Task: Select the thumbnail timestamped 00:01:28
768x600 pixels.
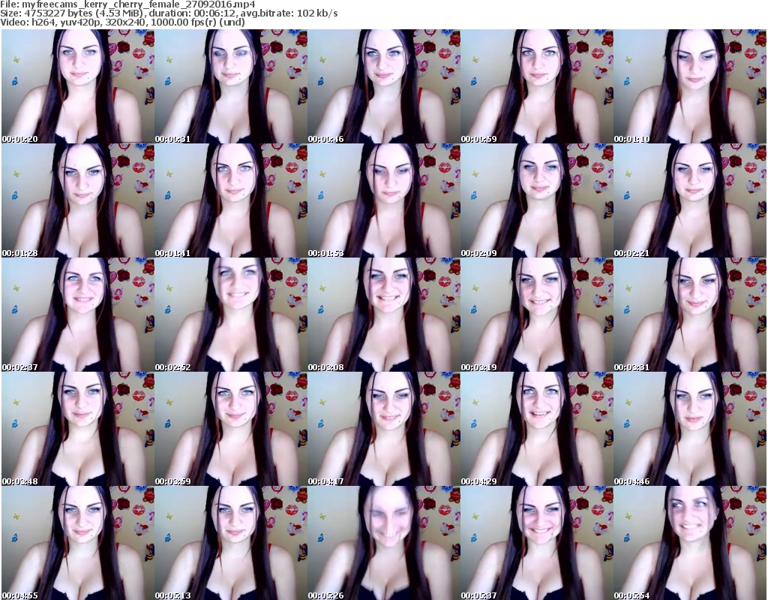Action: coord(77,201)
